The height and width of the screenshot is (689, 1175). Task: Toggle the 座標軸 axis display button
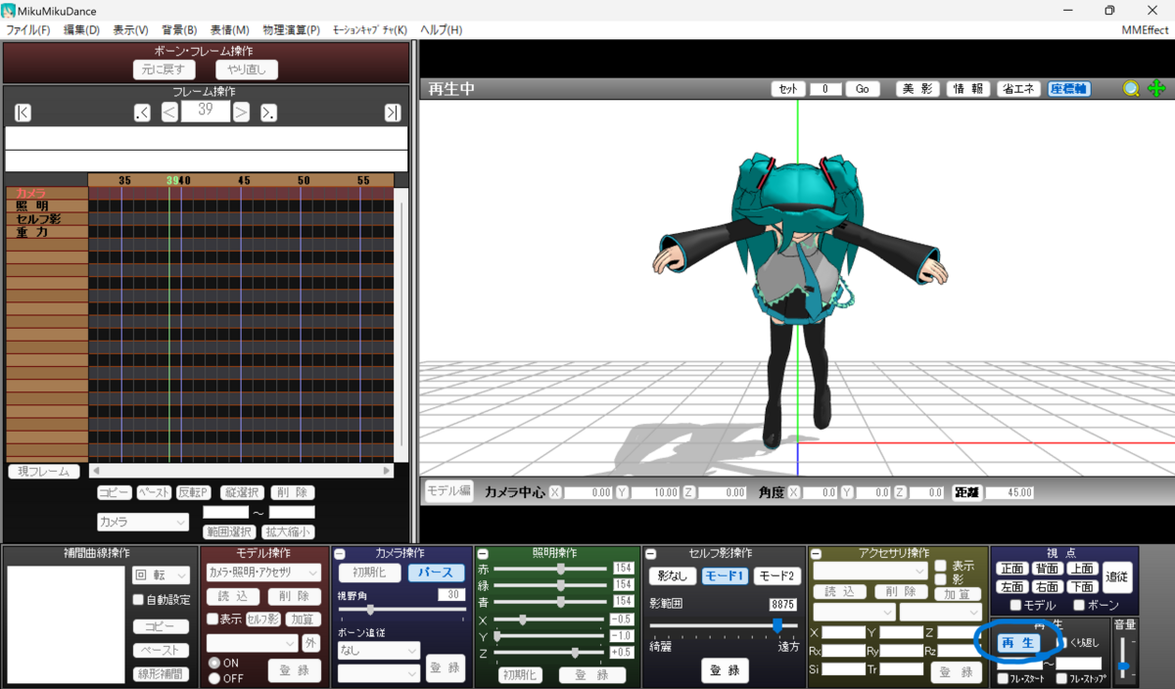[x=1069, y=89]
